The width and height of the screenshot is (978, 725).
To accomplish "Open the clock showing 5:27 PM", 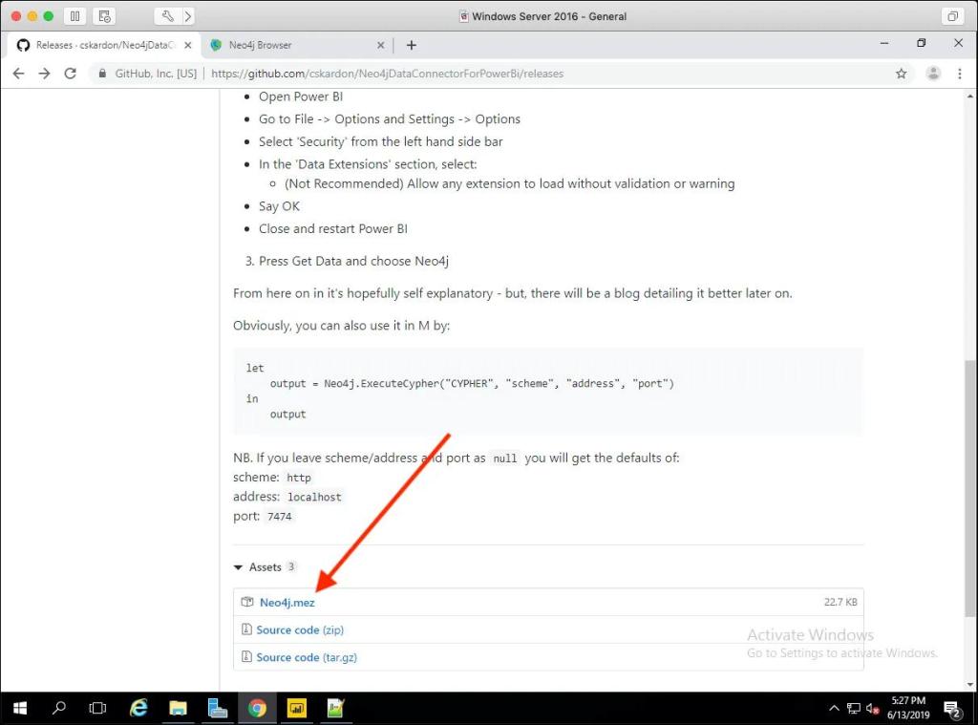I will [908, 708].
